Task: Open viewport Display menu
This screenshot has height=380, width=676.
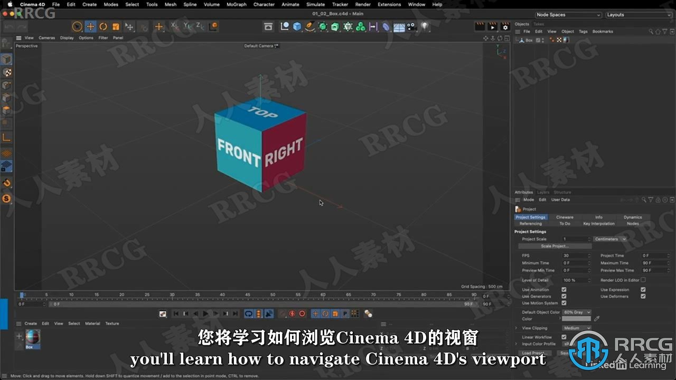Action: click(x=67, y=38)
